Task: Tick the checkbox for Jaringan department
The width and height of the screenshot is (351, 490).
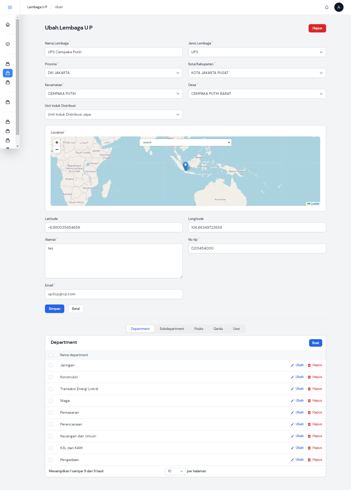Action: pos(51,365)
